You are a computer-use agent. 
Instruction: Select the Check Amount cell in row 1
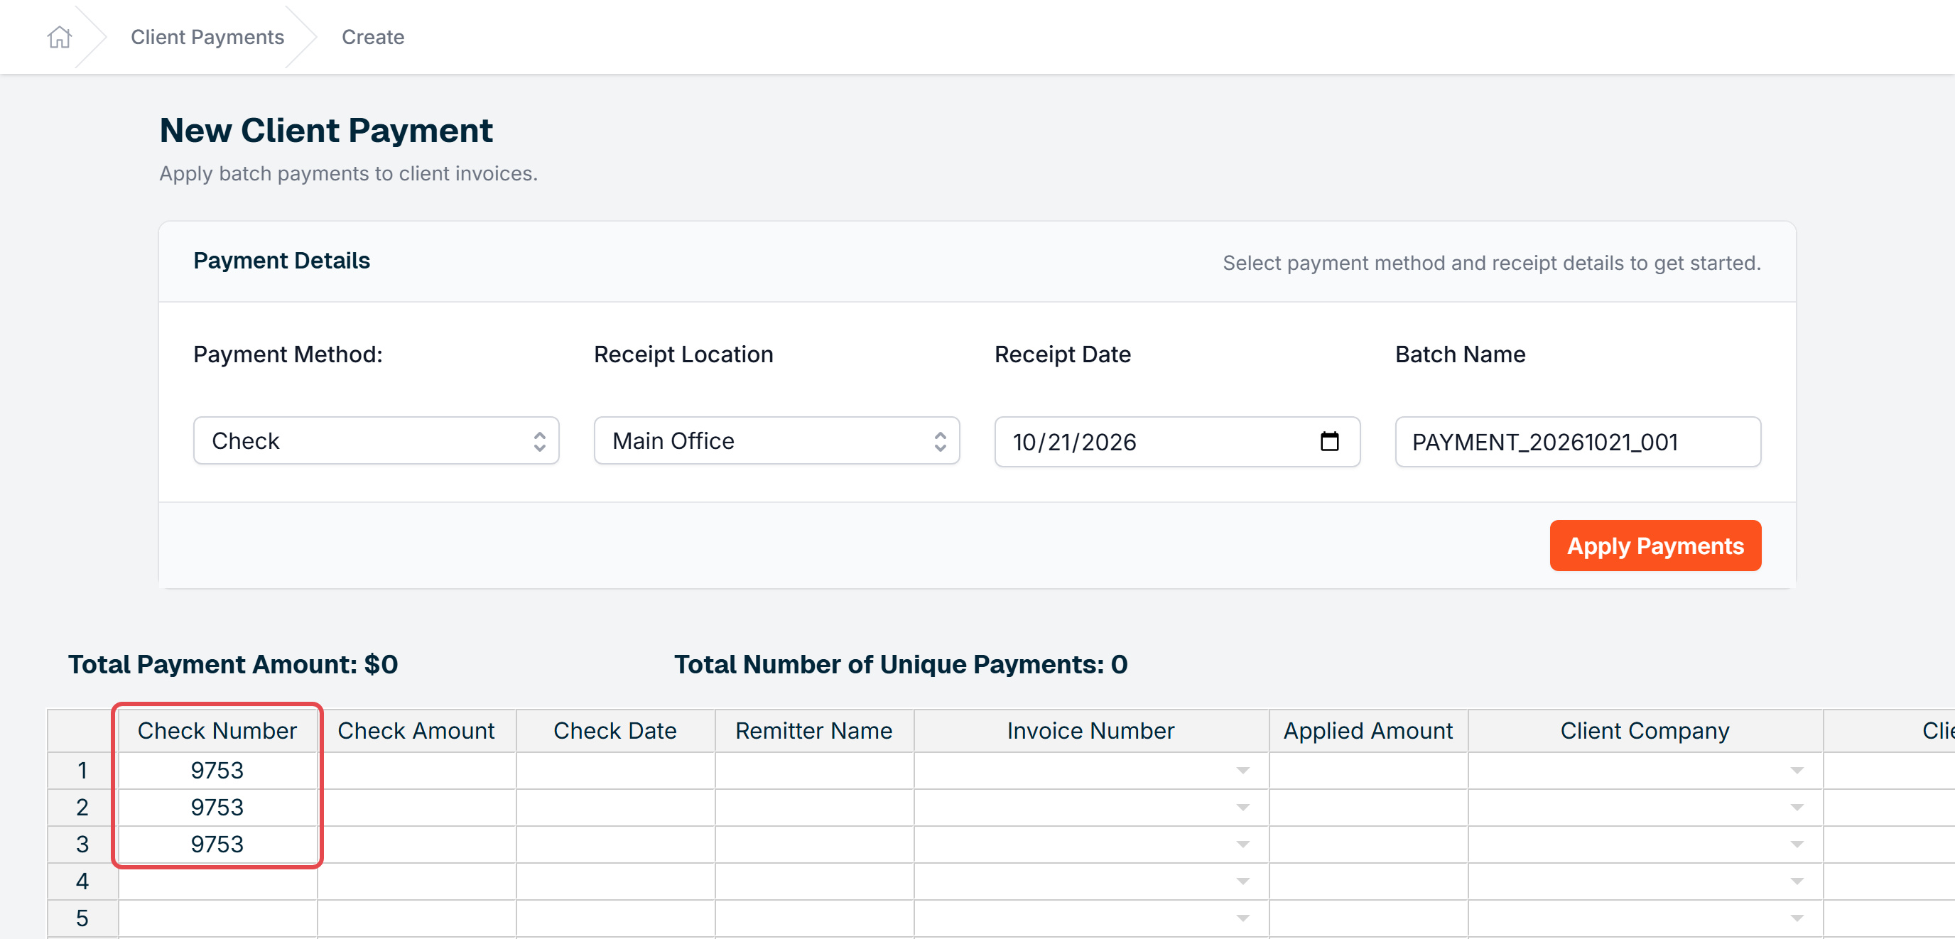coord(417,771)
